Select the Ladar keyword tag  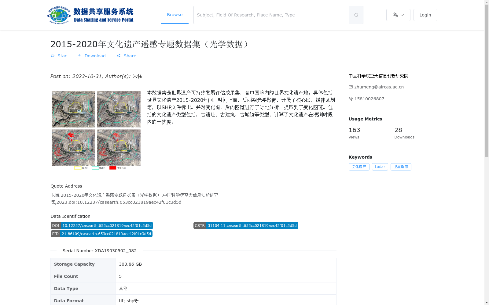(380, 167)
